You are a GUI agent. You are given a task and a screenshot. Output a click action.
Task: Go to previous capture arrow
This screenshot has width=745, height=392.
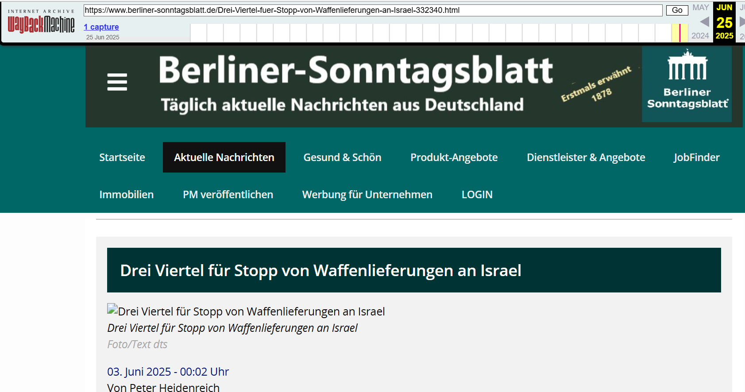[705, 22]
